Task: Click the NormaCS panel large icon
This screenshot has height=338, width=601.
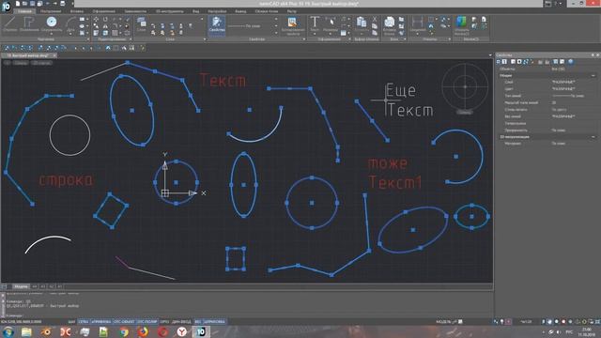Action: coord(461,24)
